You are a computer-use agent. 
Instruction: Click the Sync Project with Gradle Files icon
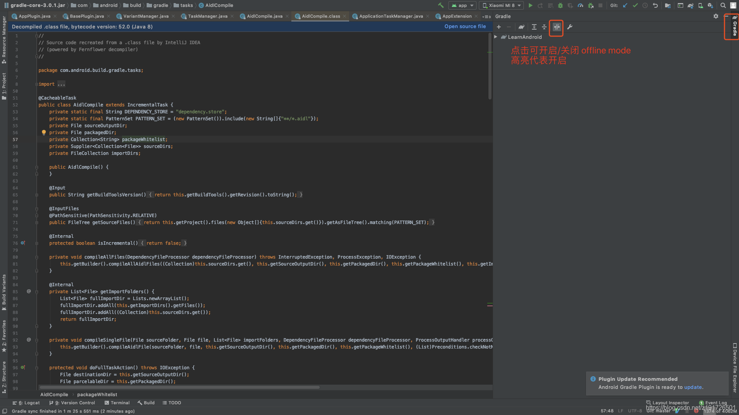click(x=691, y=5)
